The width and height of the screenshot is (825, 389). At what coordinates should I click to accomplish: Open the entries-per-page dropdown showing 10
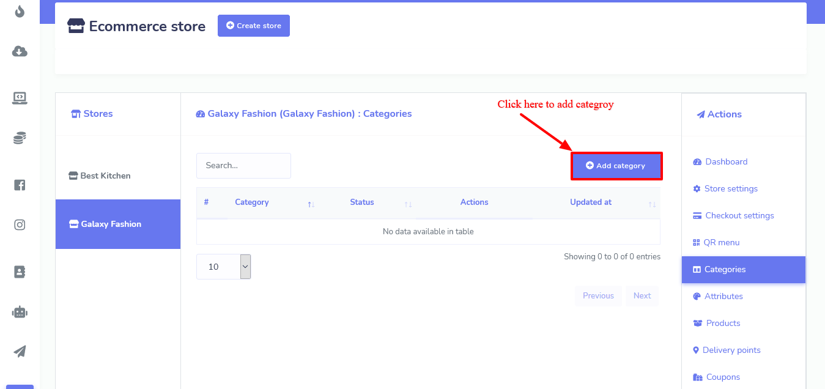point(224,267)
